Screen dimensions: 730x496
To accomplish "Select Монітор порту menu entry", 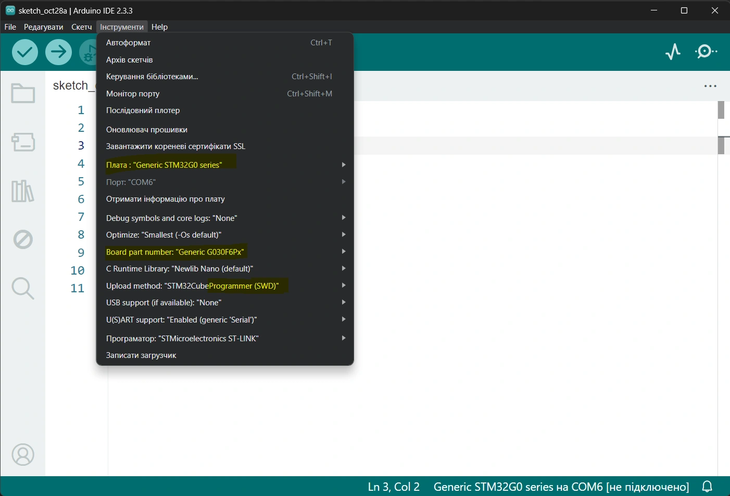I will 225,94.
